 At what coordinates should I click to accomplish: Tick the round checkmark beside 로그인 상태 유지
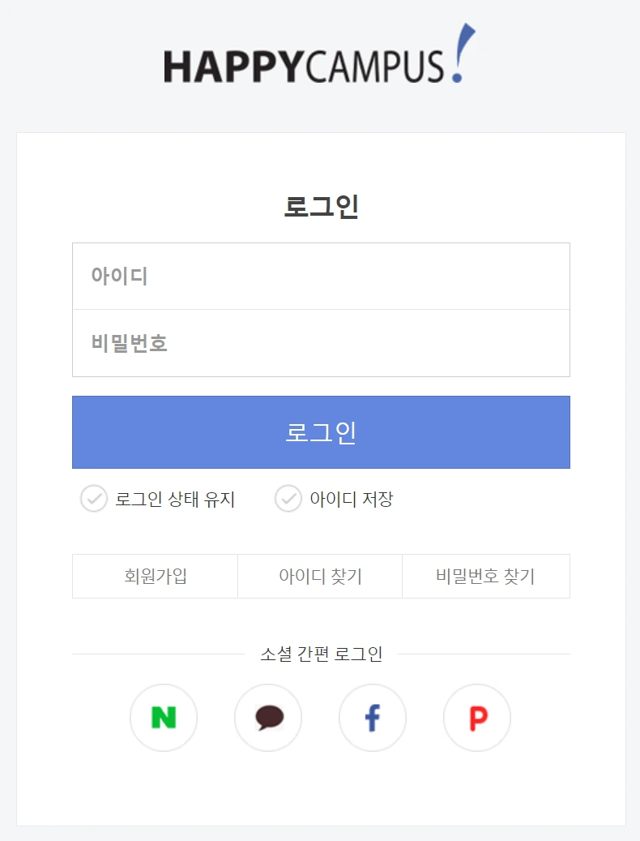94,499
